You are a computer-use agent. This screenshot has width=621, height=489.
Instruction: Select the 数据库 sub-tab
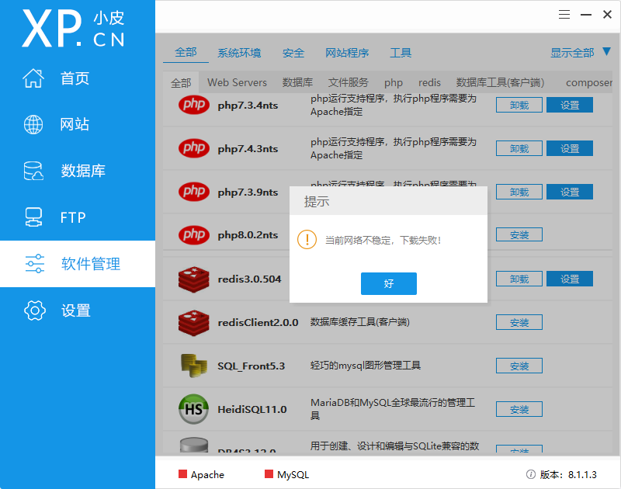click(297, 82)
